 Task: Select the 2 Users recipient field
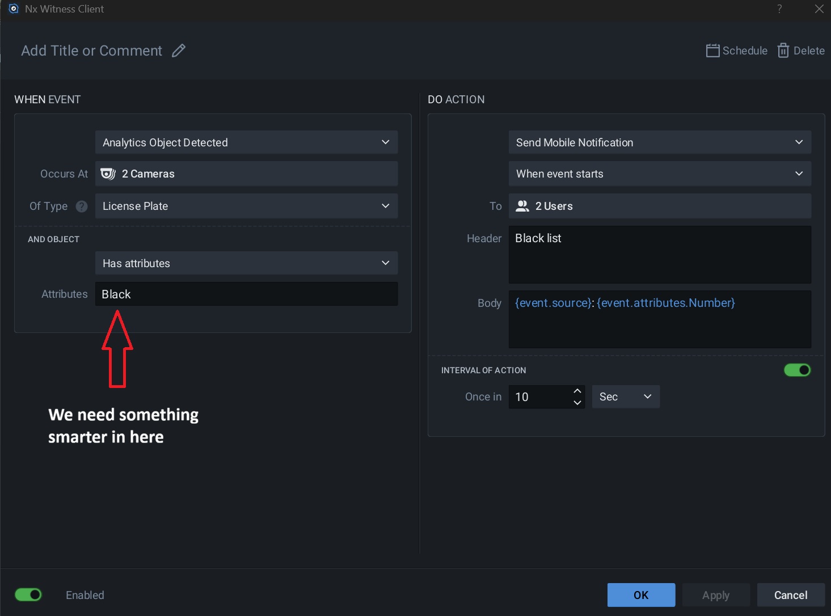tap(660, 206)
